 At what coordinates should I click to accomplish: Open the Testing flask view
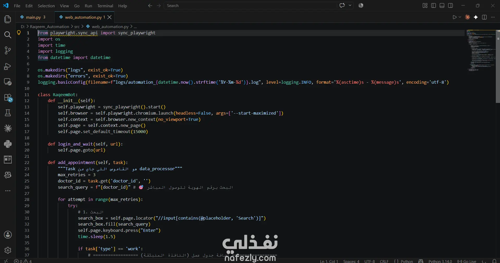click(8, 113)
